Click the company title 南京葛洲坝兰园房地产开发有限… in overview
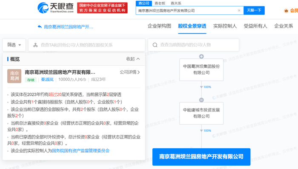The image size is (298, 169). click(x=60, y=72)
